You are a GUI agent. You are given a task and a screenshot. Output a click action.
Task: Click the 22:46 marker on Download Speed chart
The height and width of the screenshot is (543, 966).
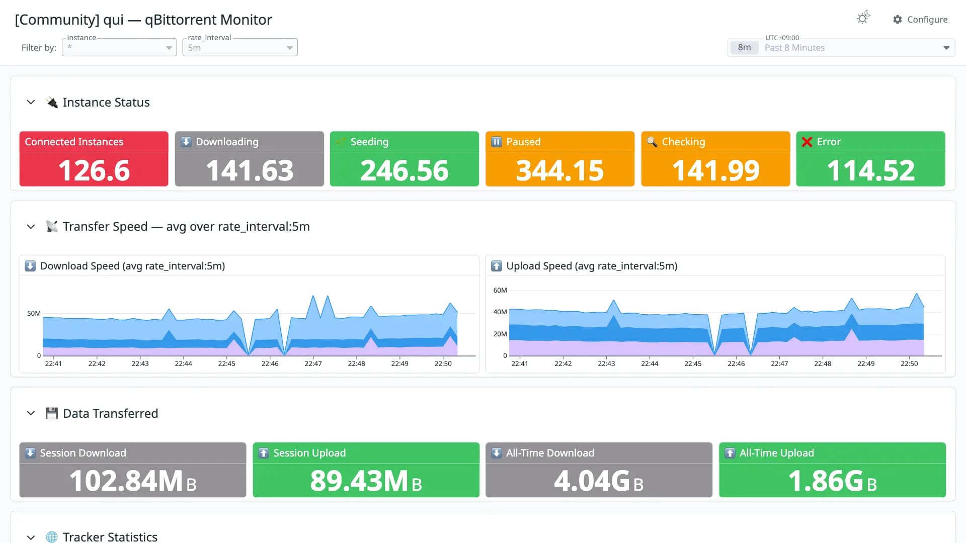270,364
